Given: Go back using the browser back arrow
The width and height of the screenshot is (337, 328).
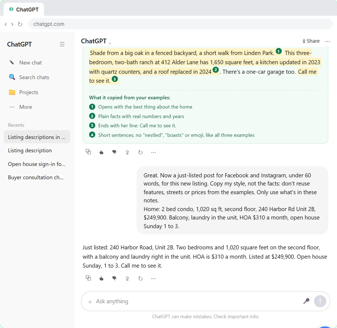Looking at the screenshot, I should (x=6, y=24).
